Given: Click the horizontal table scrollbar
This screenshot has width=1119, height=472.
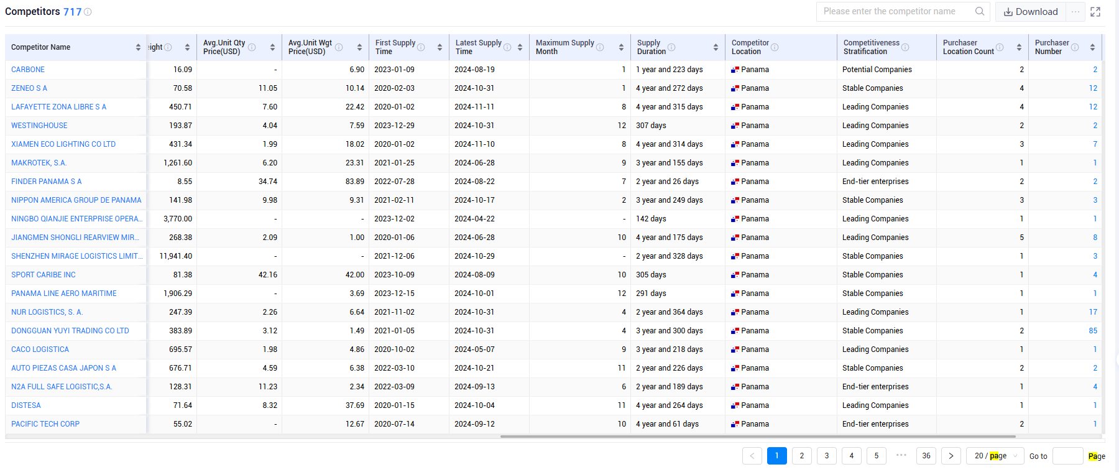Looking at the screenshot, I should coord(758,437).
